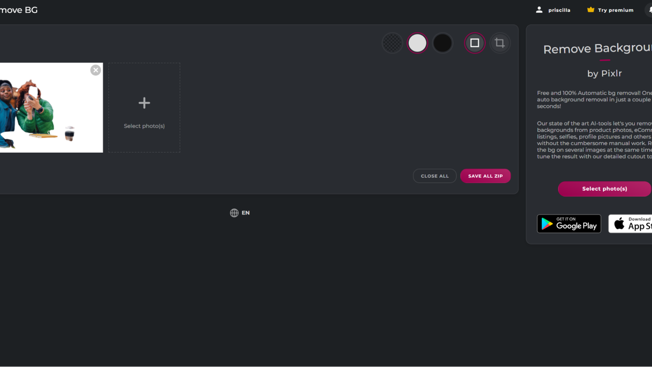The width and height of the screenshot is (652, 367).
Task: Click the crown premium icon
Action: (591, 10)
